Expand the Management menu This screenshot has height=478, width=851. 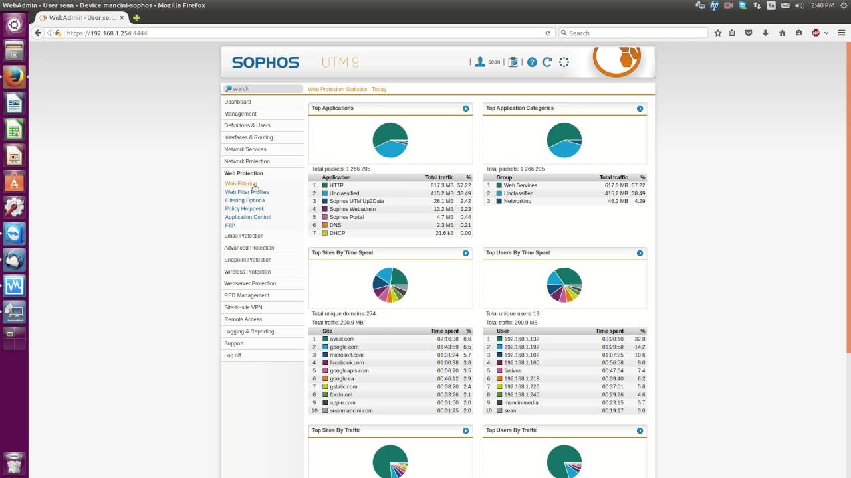click(263, 114)
